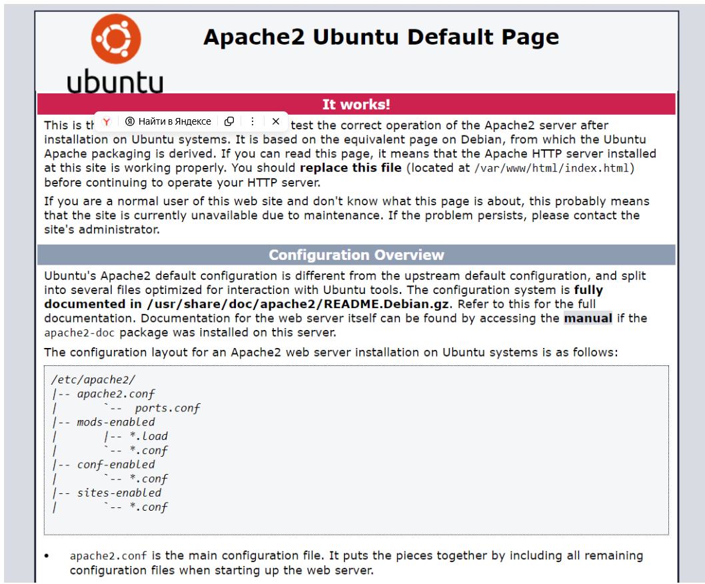Click the path '/var/www/html/index.html'
Viewport: 705px width, 584px height.
coord(552,168)
